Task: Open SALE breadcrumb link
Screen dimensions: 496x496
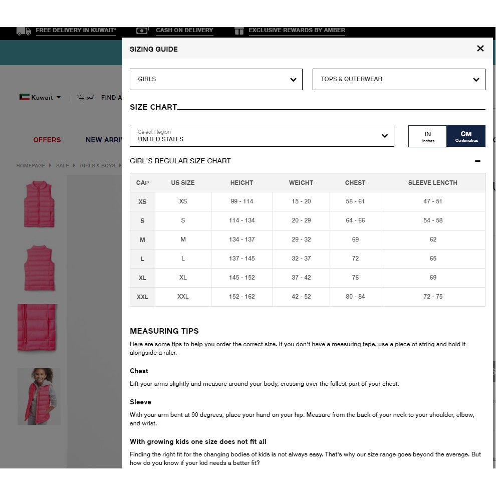Action: (63, 165)
